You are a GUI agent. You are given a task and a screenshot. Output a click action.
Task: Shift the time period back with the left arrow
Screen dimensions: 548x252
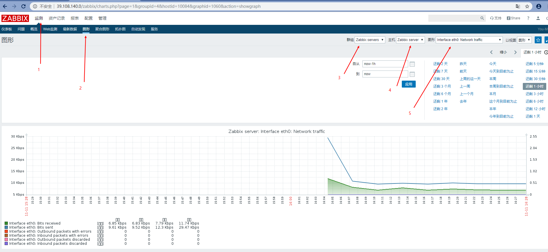[x=491, y=52]
